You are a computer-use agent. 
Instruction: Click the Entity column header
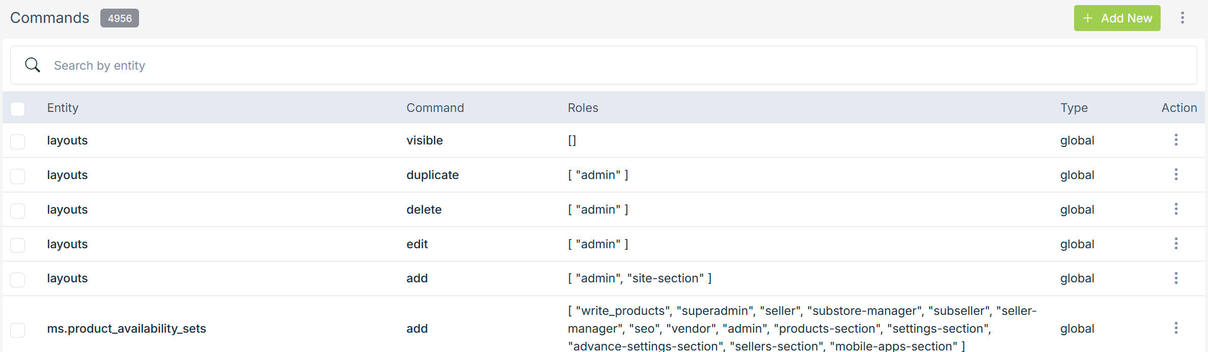(x=63, y=108)
